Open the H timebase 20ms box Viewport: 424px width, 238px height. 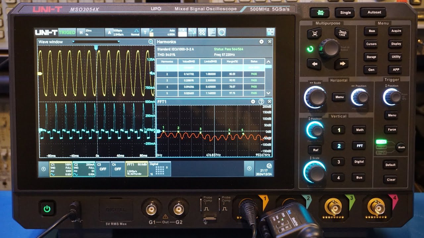coord(90,32)
